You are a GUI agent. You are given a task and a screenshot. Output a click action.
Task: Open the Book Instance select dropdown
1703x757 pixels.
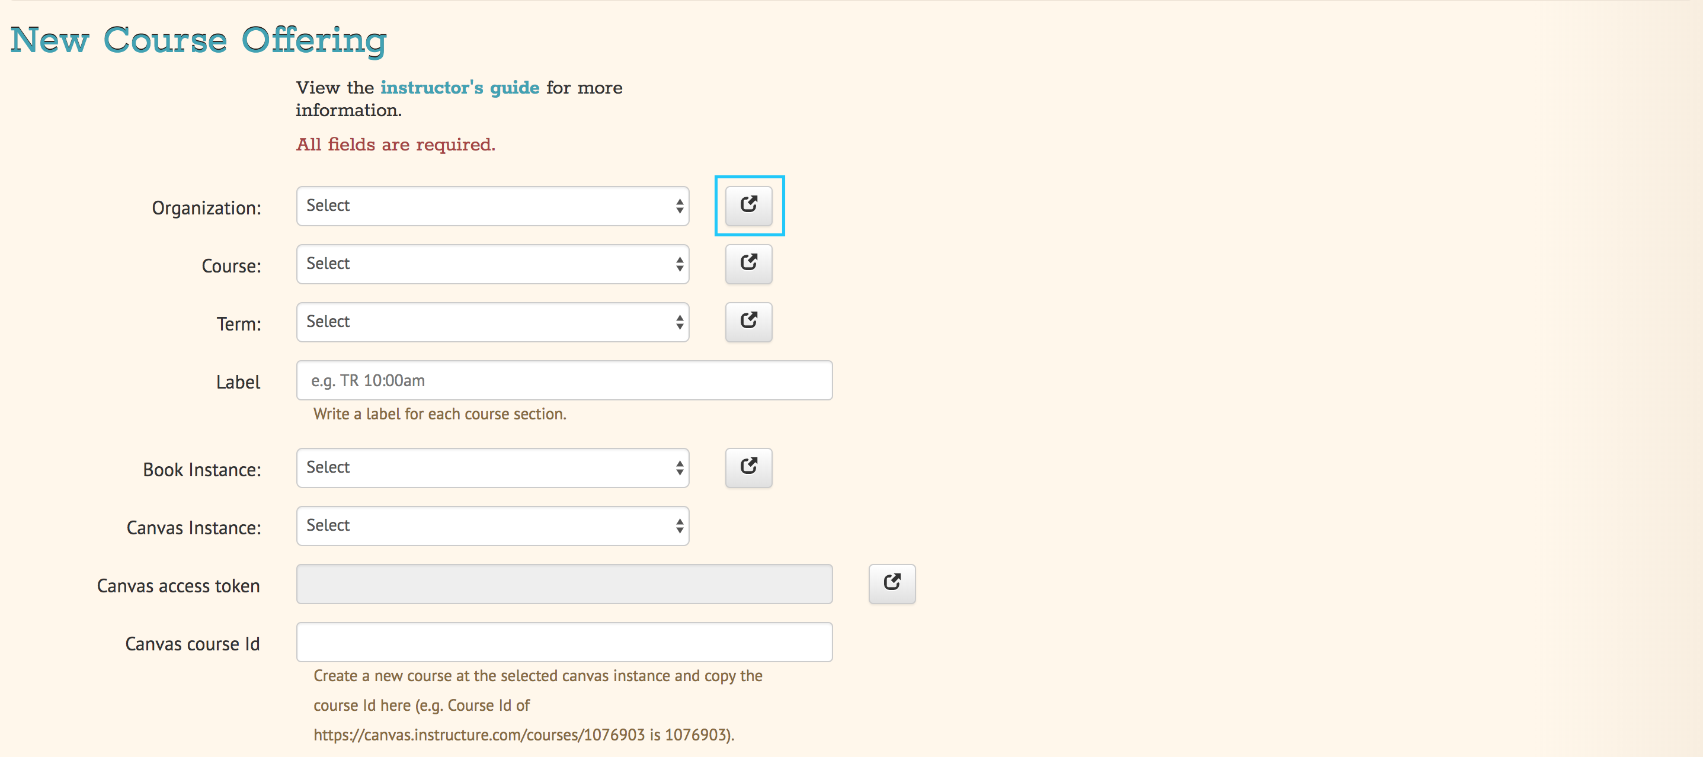click(492, 467)
